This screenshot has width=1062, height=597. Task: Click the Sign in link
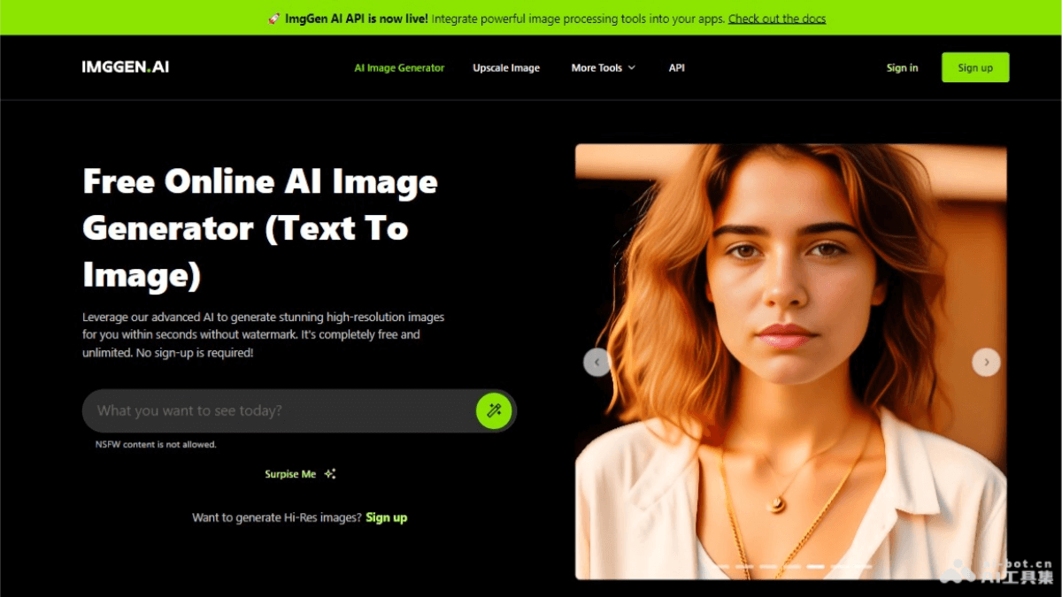[x=902, y=66]
